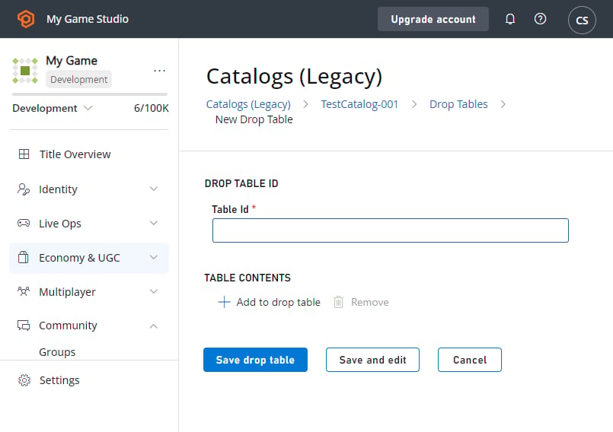Click the plus icon for adding to drop table
The height and width of the screenshot is (432, 613).
click(x=224, y=302)
